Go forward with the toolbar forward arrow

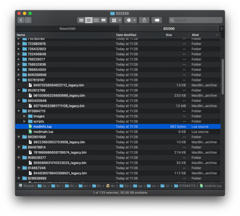pyautogui.click(x=28, y=20)
